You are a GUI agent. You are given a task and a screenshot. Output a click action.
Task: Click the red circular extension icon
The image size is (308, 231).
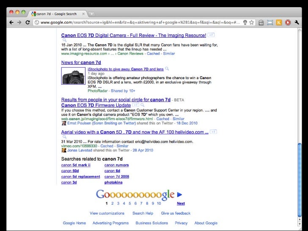(x=288, y=22)
